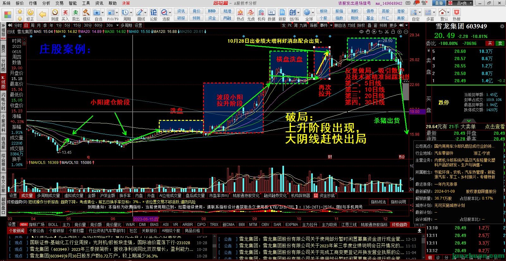Viewport: 506px width, 261px height.
Task: Click the 选股 stock screener icon
Action: [164, 12]
